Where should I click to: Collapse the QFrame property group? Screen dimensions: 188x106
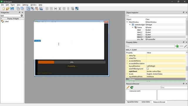click(x=127, y=79)
